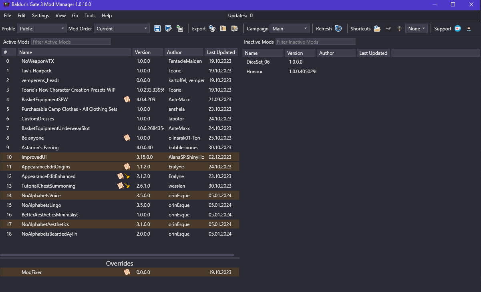Click the Filter Active Mods field
The width and height of the screenshot is (481, 292).
pyautogui.click(x=71, y=42)
